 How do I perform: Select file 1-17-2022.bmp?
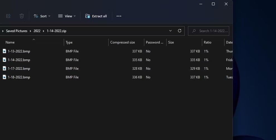(19, 68)
